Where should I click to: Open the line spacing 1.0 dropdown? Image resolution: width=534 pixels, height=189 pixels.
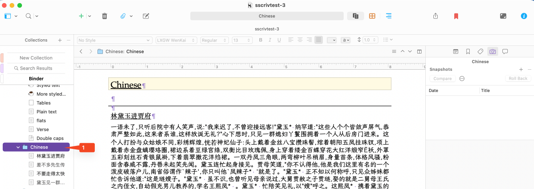[x=370, y=40]
